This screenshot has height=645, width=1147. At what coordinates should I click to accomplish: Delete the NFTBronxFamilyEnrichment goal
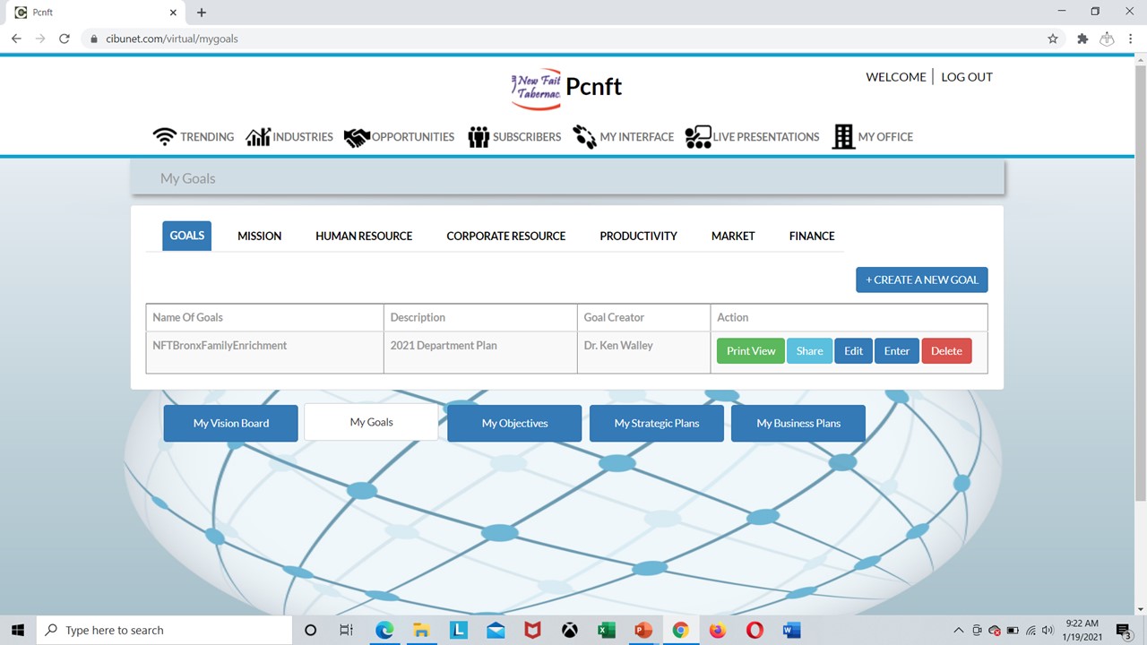pyautogui.click(x=946, y=351)
